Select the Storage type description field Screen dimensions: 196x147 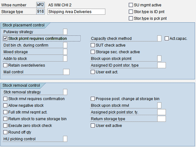tap(76, 12)
